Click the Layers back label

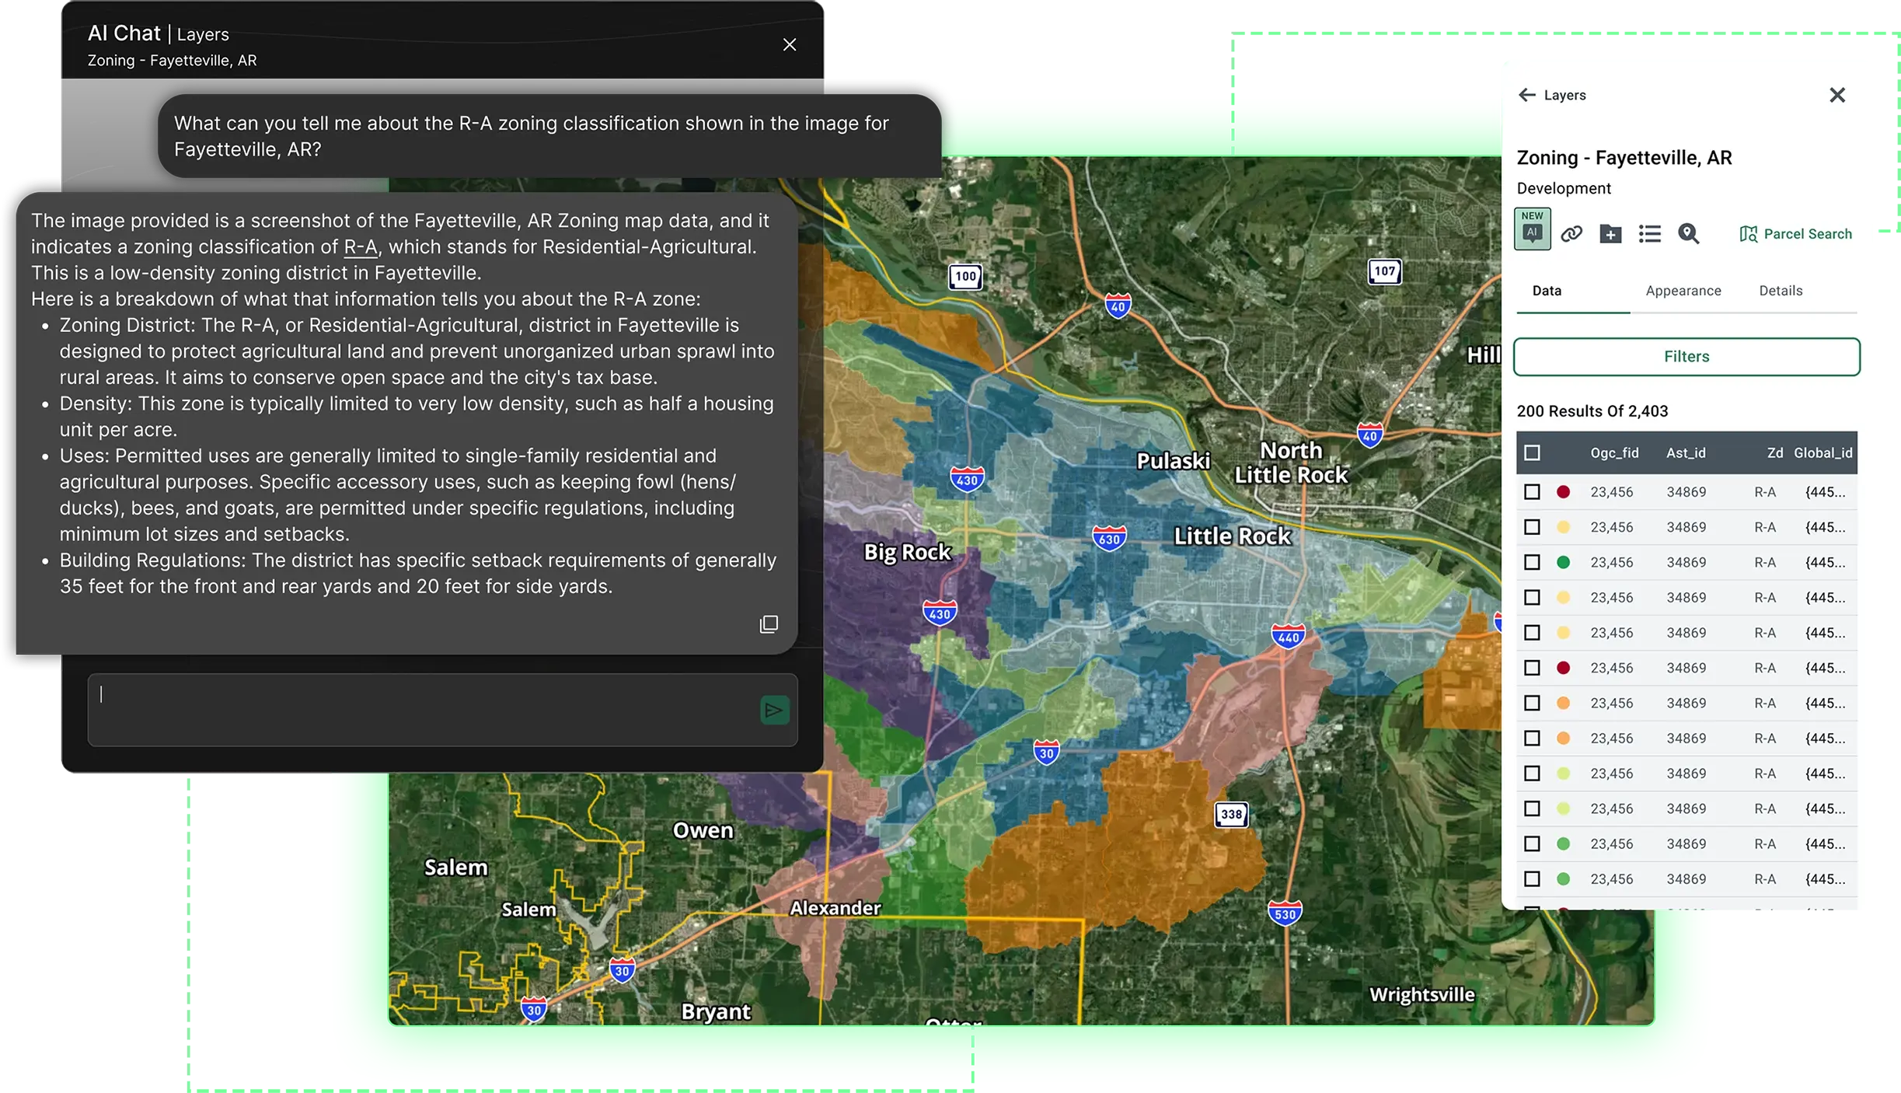click(x=1564, y=95)
